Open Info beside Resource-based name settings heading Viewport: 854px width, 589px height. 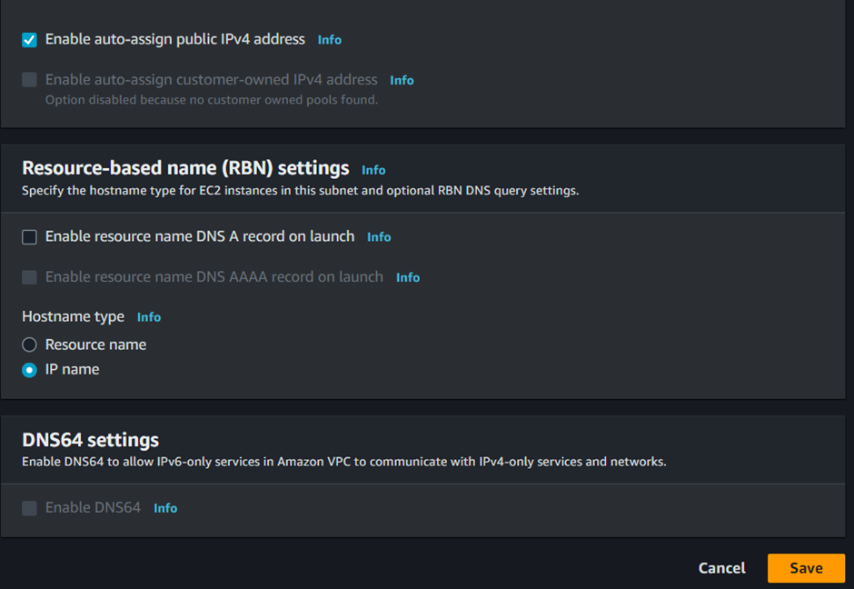pos(373,170)
